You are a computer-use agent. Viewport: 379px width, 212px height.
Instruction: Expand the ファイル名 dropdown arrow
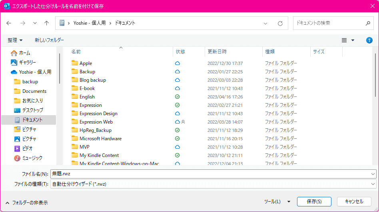tap(373, 174)
